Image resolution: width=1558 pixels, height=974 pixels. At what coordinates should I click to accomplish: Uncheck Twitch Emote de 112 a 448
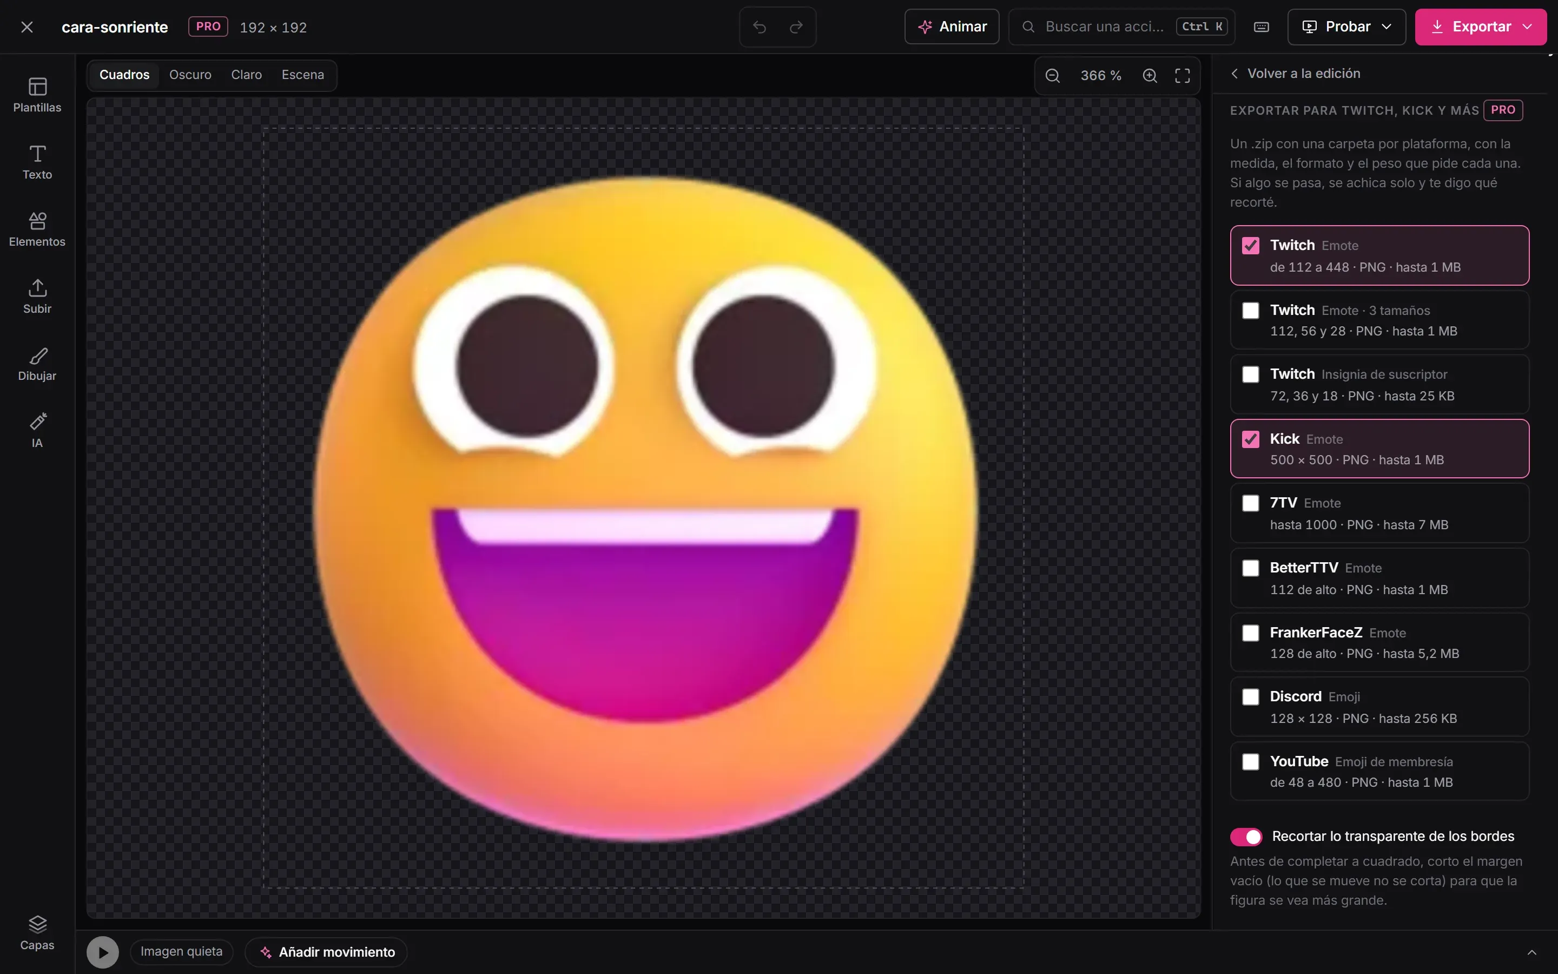pyautogui.click(x=1251, y=246)
